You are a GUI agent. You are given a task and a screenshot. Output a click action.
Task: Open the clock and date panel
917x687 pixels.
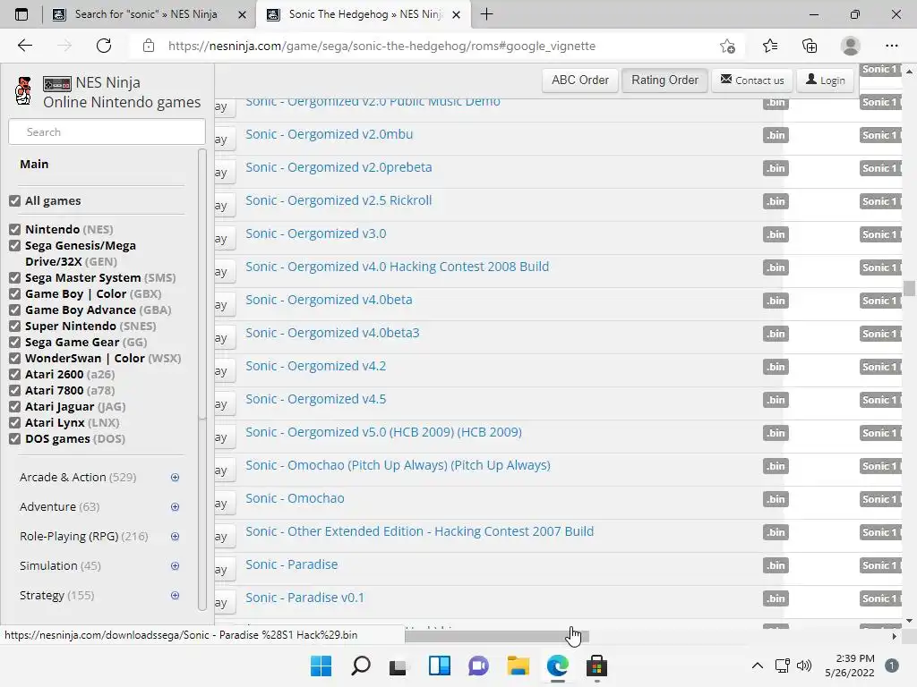(850, 666)
